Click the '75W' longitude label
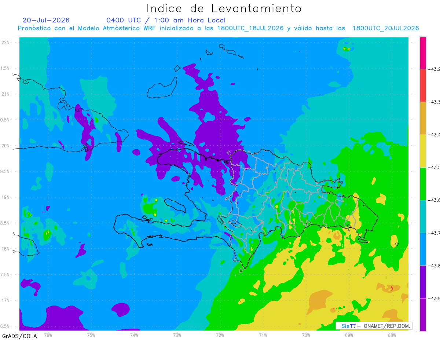This screenshot has height=340, width=440. (91, 335)
